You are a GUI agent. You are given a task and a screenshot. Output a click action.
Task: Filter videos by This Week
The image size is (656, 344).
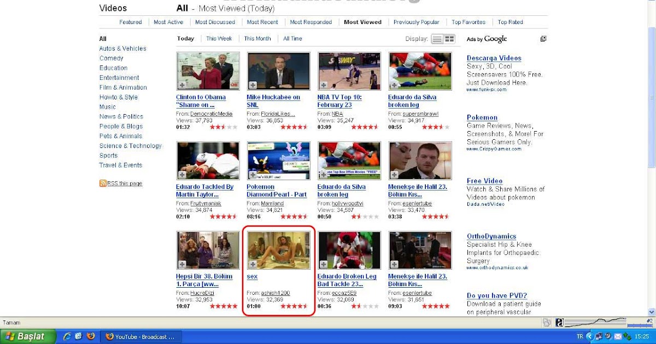pos(219,39)
